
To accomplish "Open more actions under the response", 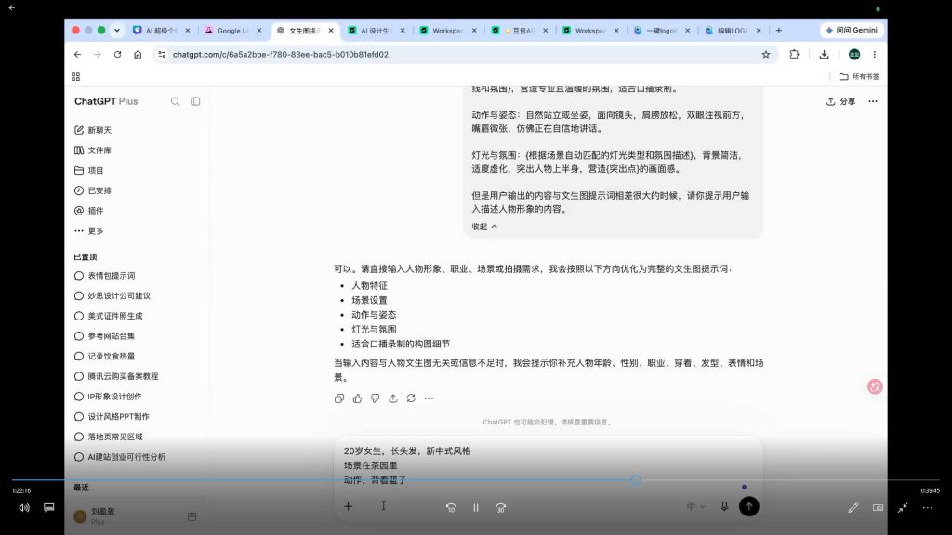I will click(429, 398).
